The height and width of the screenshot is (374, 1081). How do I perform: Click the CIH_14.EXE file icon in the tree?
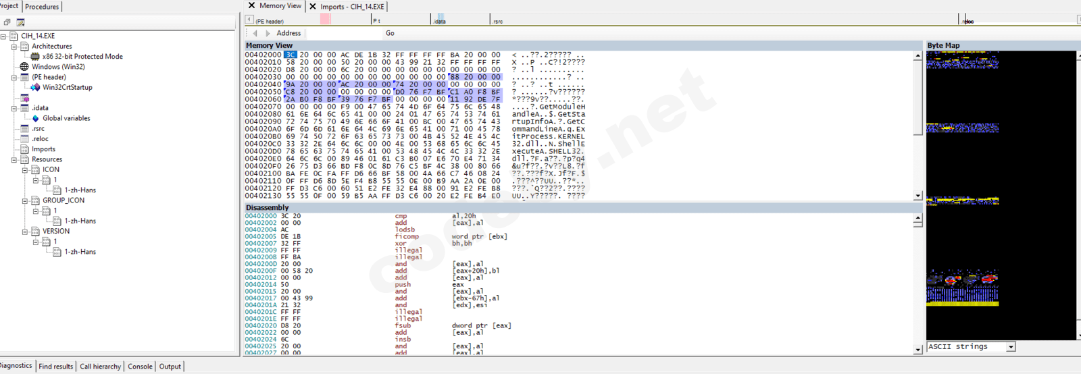13,36
